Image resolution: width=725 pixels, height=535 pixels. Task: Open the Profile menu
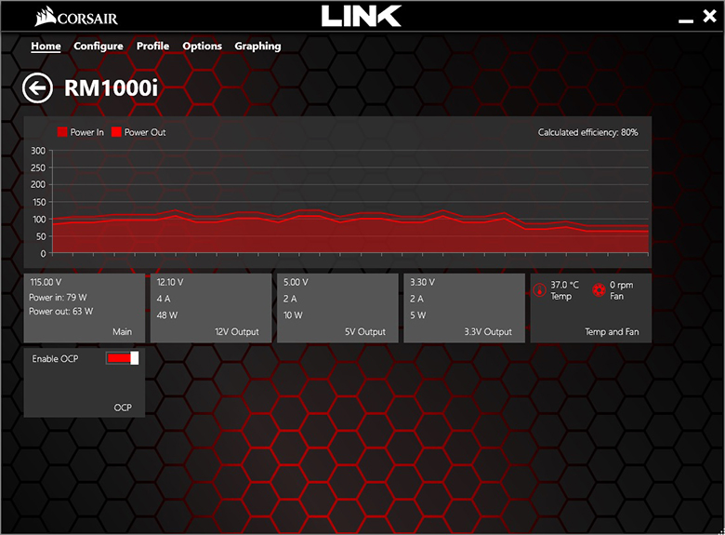click(x=152, y=47)
